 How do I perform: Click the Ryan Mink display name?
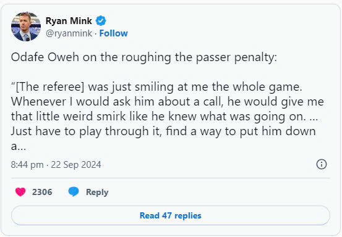69,21
